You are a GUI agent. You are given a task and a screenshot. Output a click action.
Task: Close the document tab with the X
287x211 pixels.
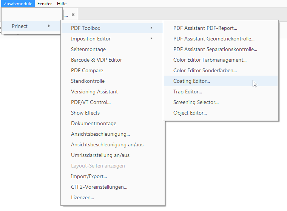73,14
